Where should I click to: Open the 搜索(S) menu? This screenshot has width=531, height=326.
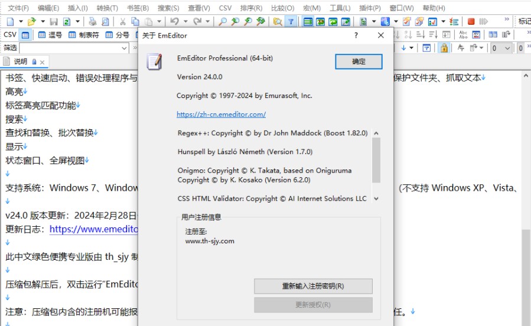(168, 8)
